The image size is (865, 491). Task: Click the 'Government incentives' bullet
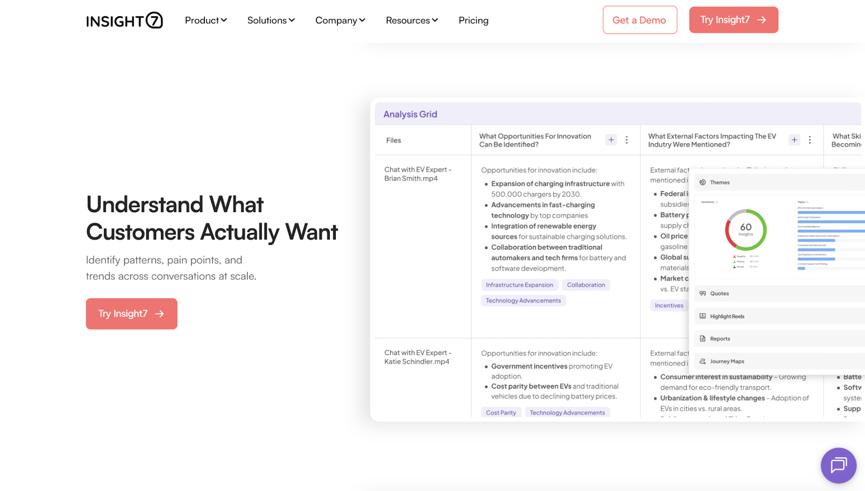tap(552, 371)
